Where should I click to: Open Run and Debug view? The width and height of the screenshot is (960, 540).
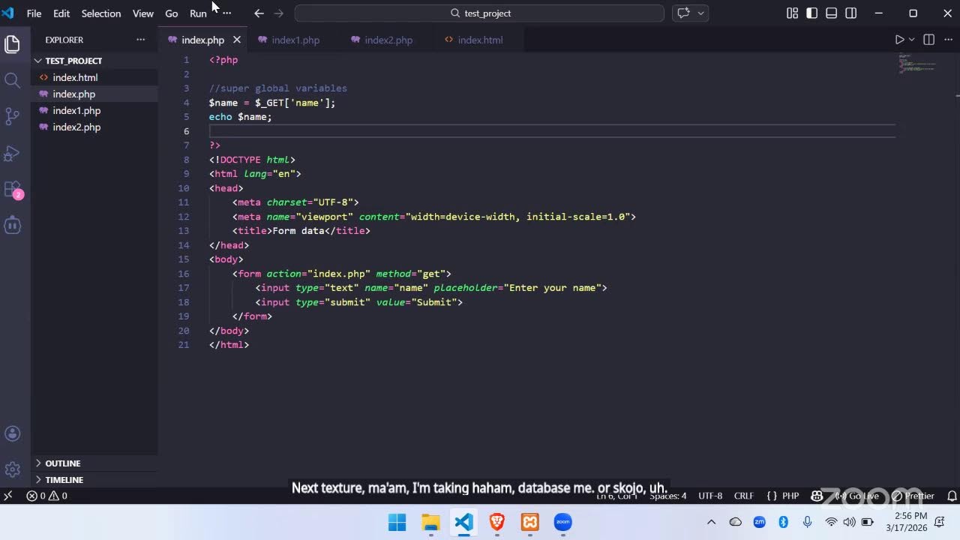[12, 152]
